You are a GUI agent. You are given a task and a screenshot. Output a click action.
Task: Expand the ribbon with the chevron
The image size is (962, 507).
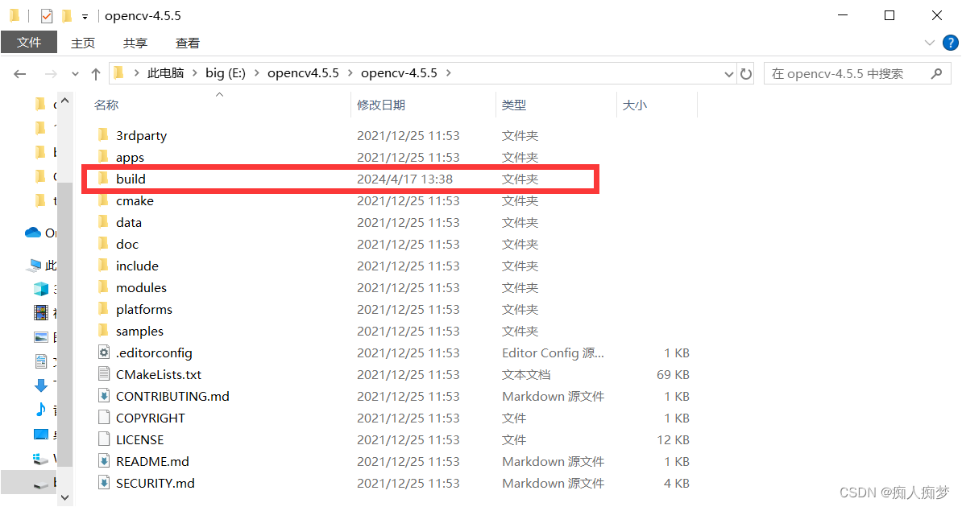click(930, 43)
